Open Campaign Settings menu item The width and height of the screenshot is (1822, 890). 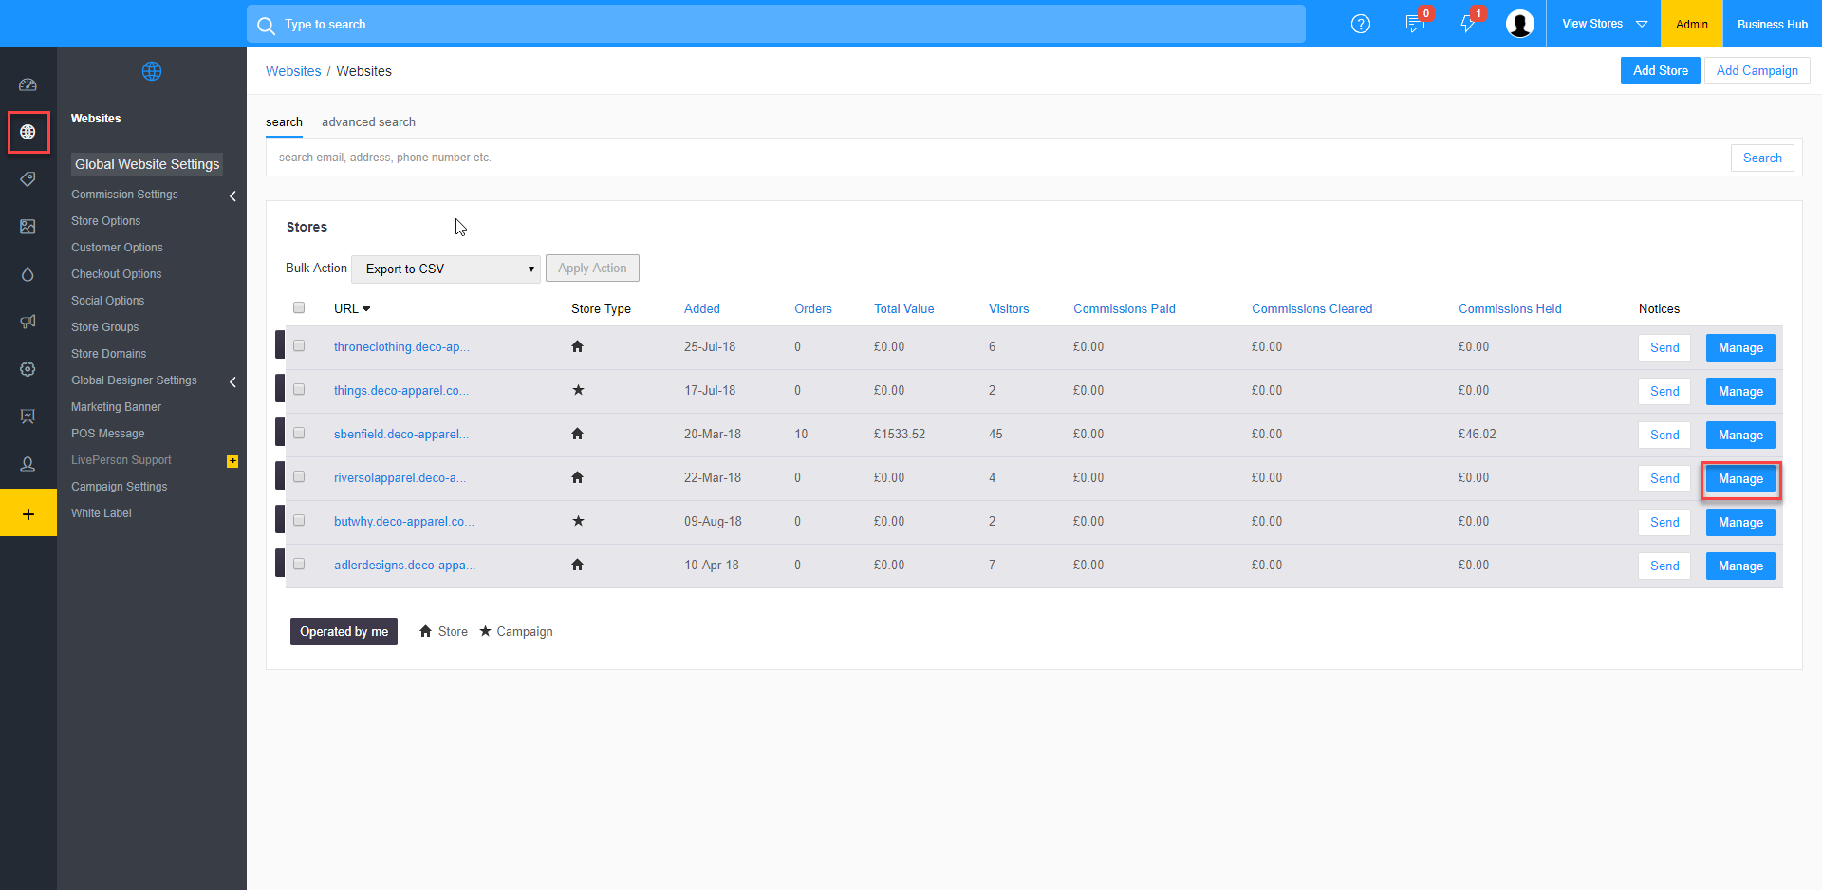[x=119, y=487]
